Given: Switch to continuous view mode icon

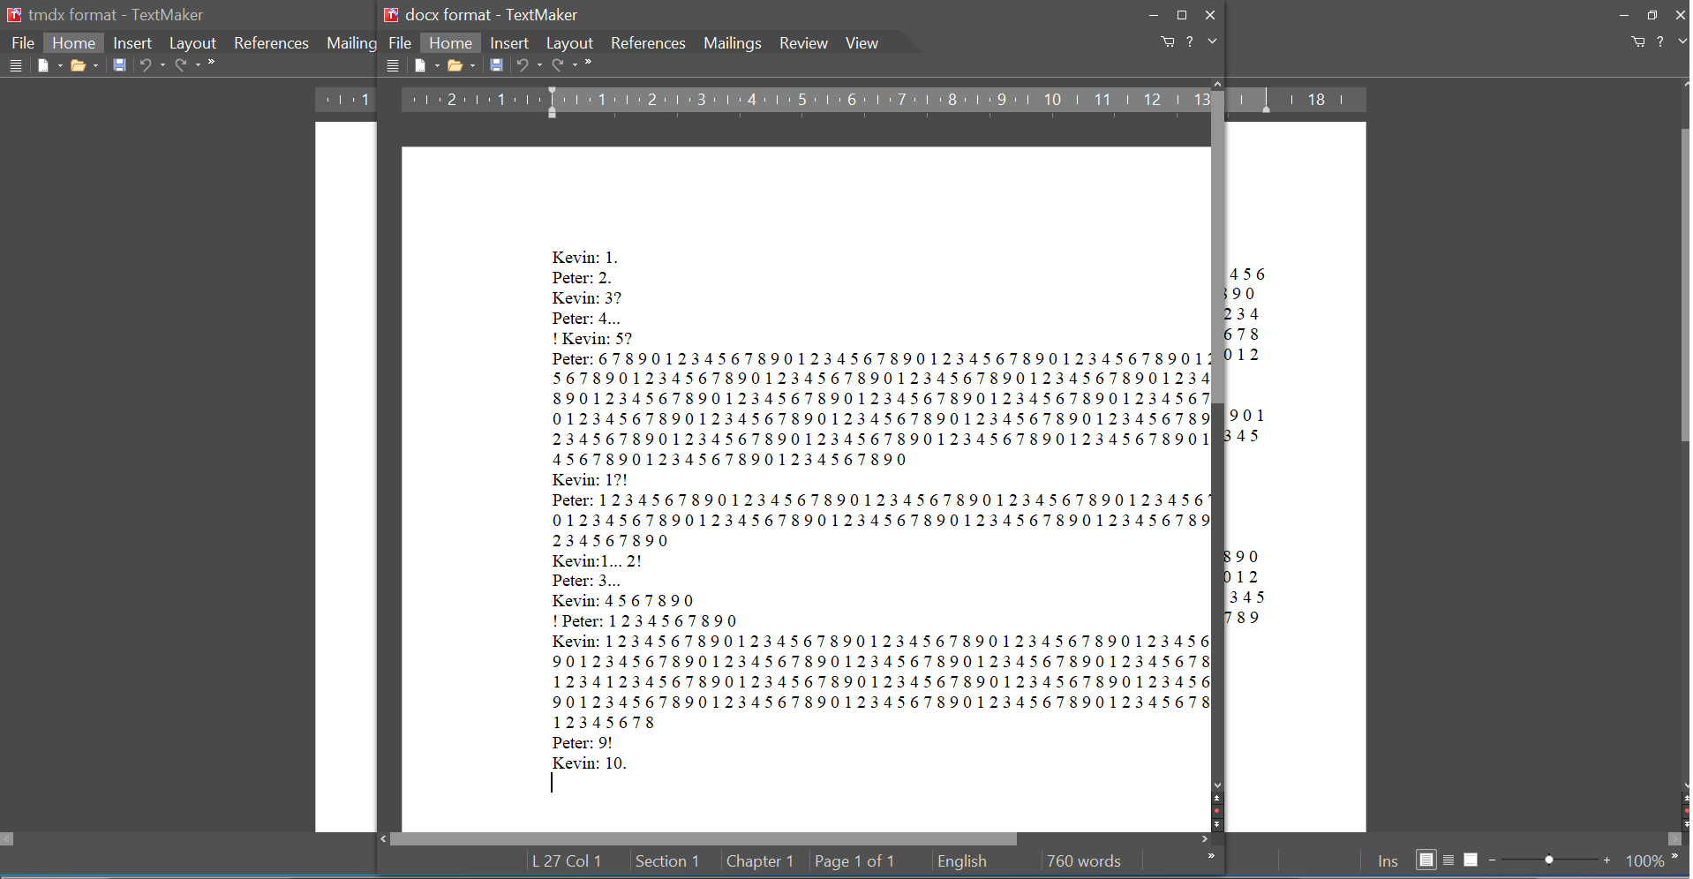Looking at the screenshot, I should point(1448,860).
